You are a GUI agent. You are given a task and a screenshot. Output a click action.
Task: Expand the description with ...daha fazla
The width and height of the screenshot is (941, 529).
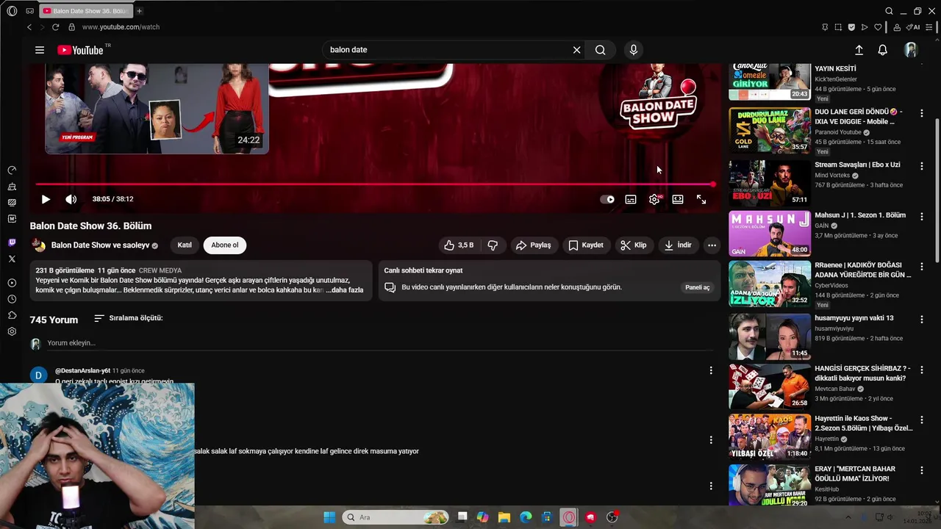click(345, 290)
